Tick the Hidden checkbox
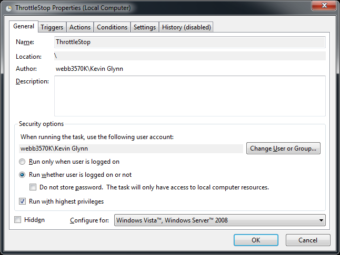 click(x=17, y=220)
